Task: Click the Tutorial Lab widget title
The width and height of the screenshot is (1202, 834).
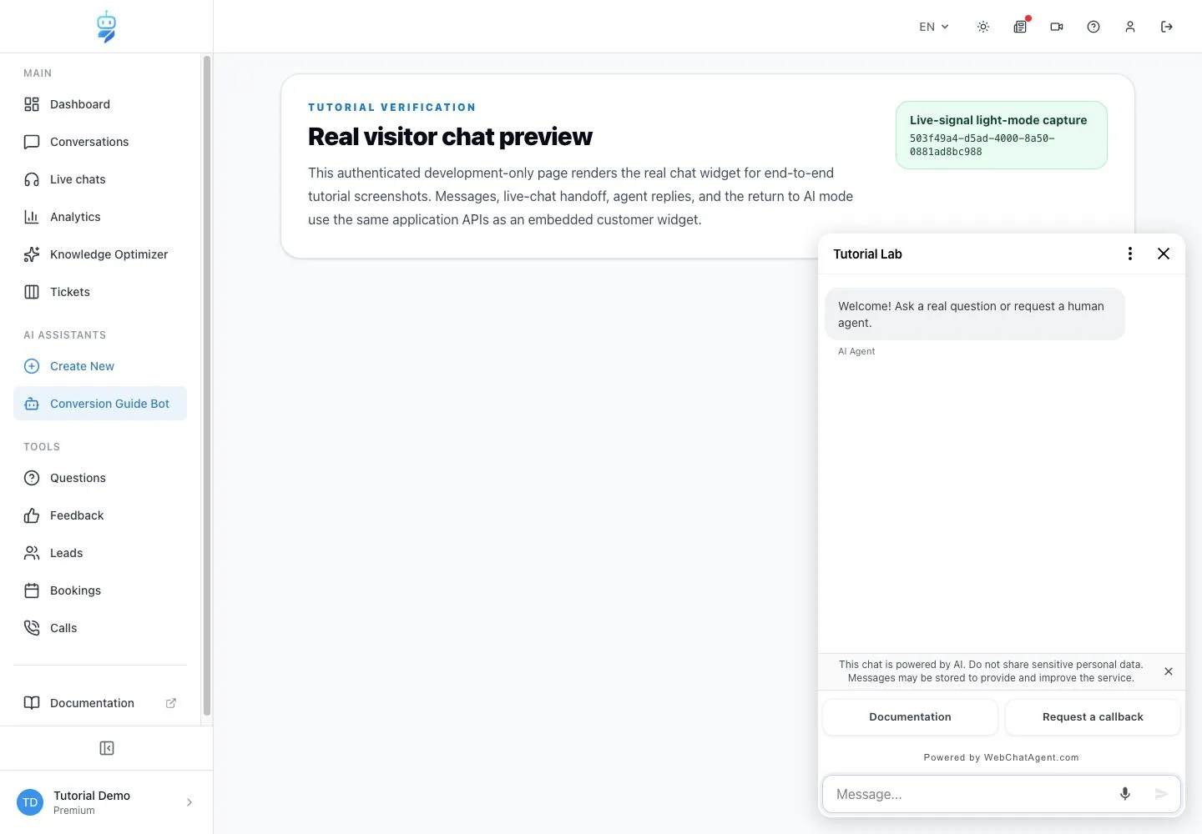Action: click(867, 254)
